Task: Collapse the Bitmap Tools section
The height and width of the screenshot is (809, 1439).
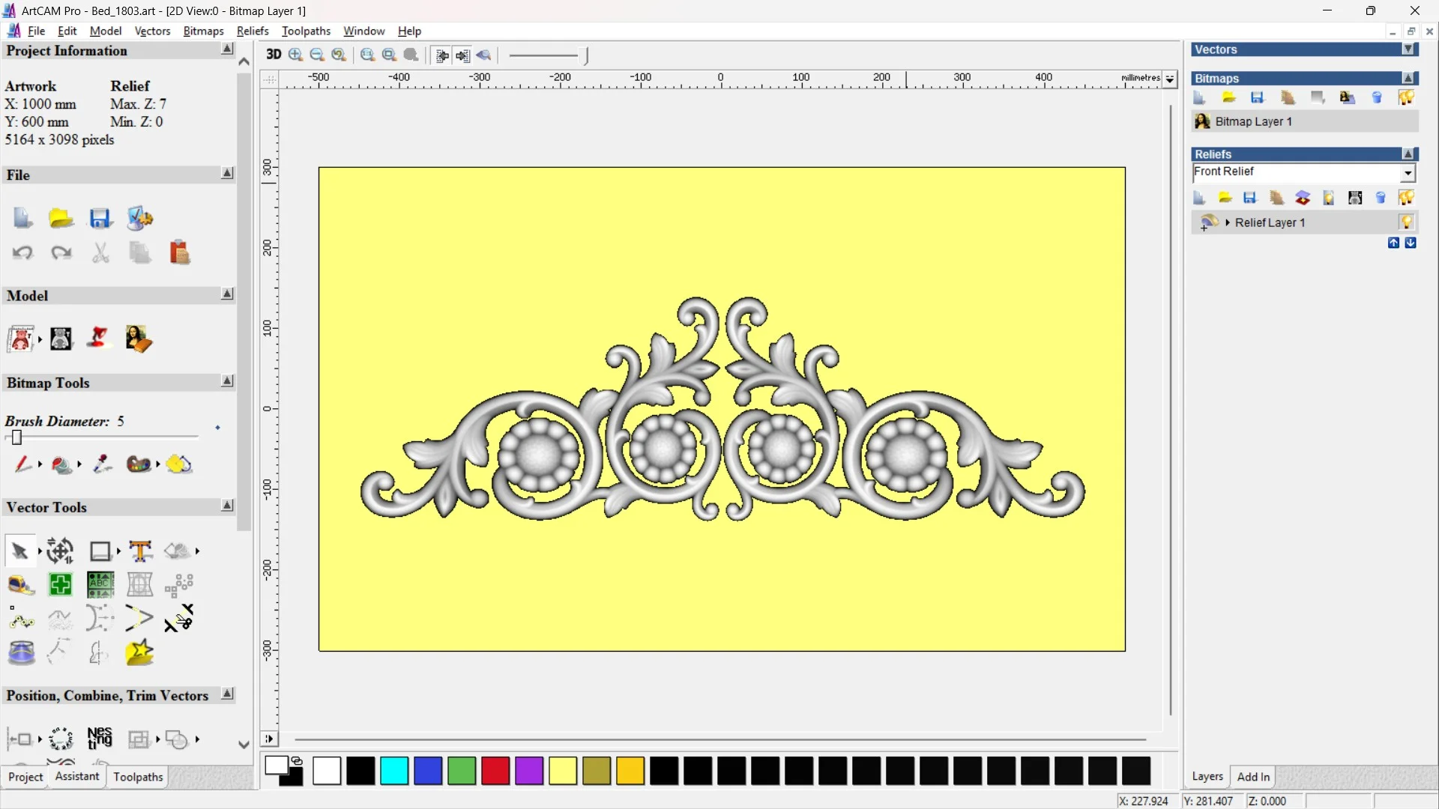Action: [227, 382]
